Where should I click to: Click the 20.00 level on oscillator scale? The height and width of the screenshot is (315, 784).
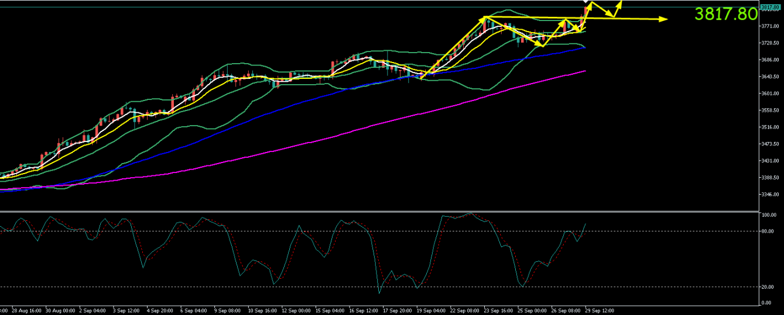click(x=768, y=286)
